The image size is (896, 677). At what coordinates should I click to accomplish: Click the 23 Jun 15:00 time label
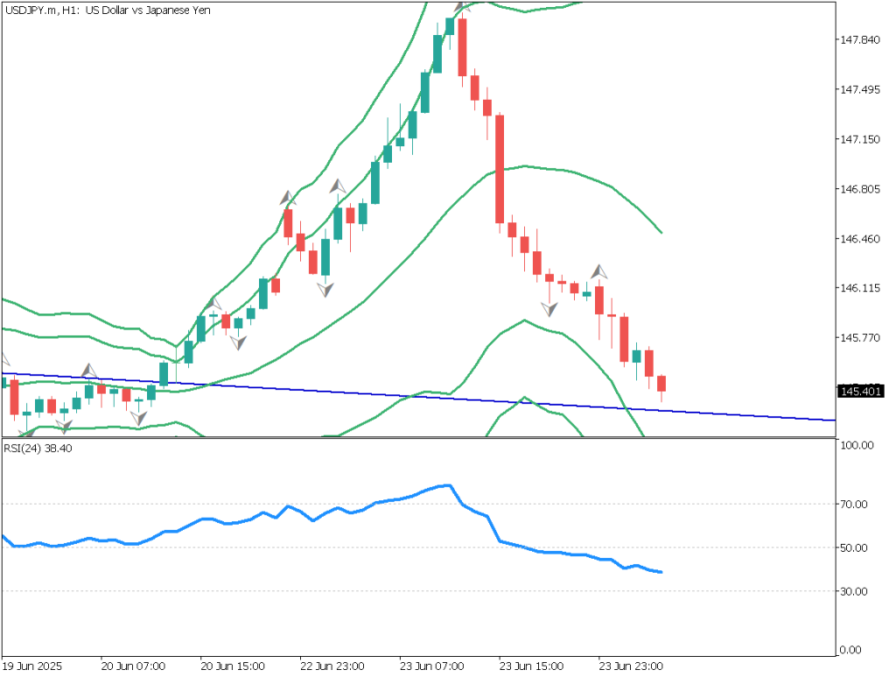coord(532,665)
